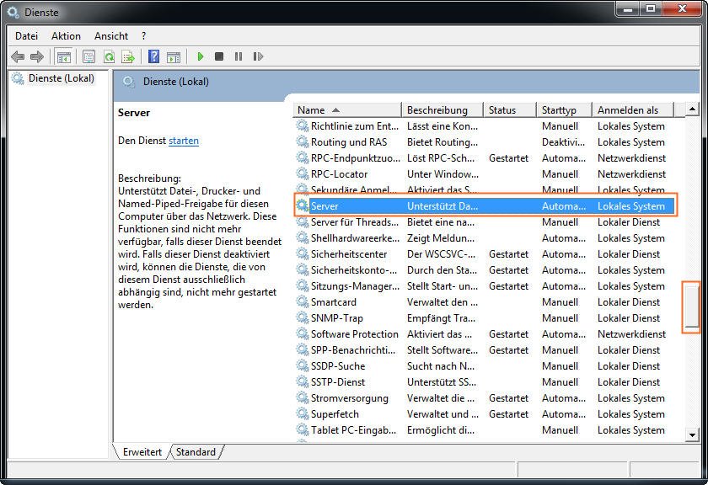The height and width of the screenshot is (485, 708).
Task: Export the services list
Action: [129, 56]
